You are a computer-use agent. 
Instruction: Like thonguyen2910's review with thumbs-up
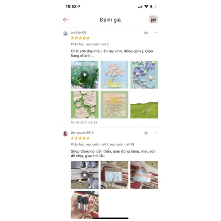pyautogui.click(x=146, y=133)
